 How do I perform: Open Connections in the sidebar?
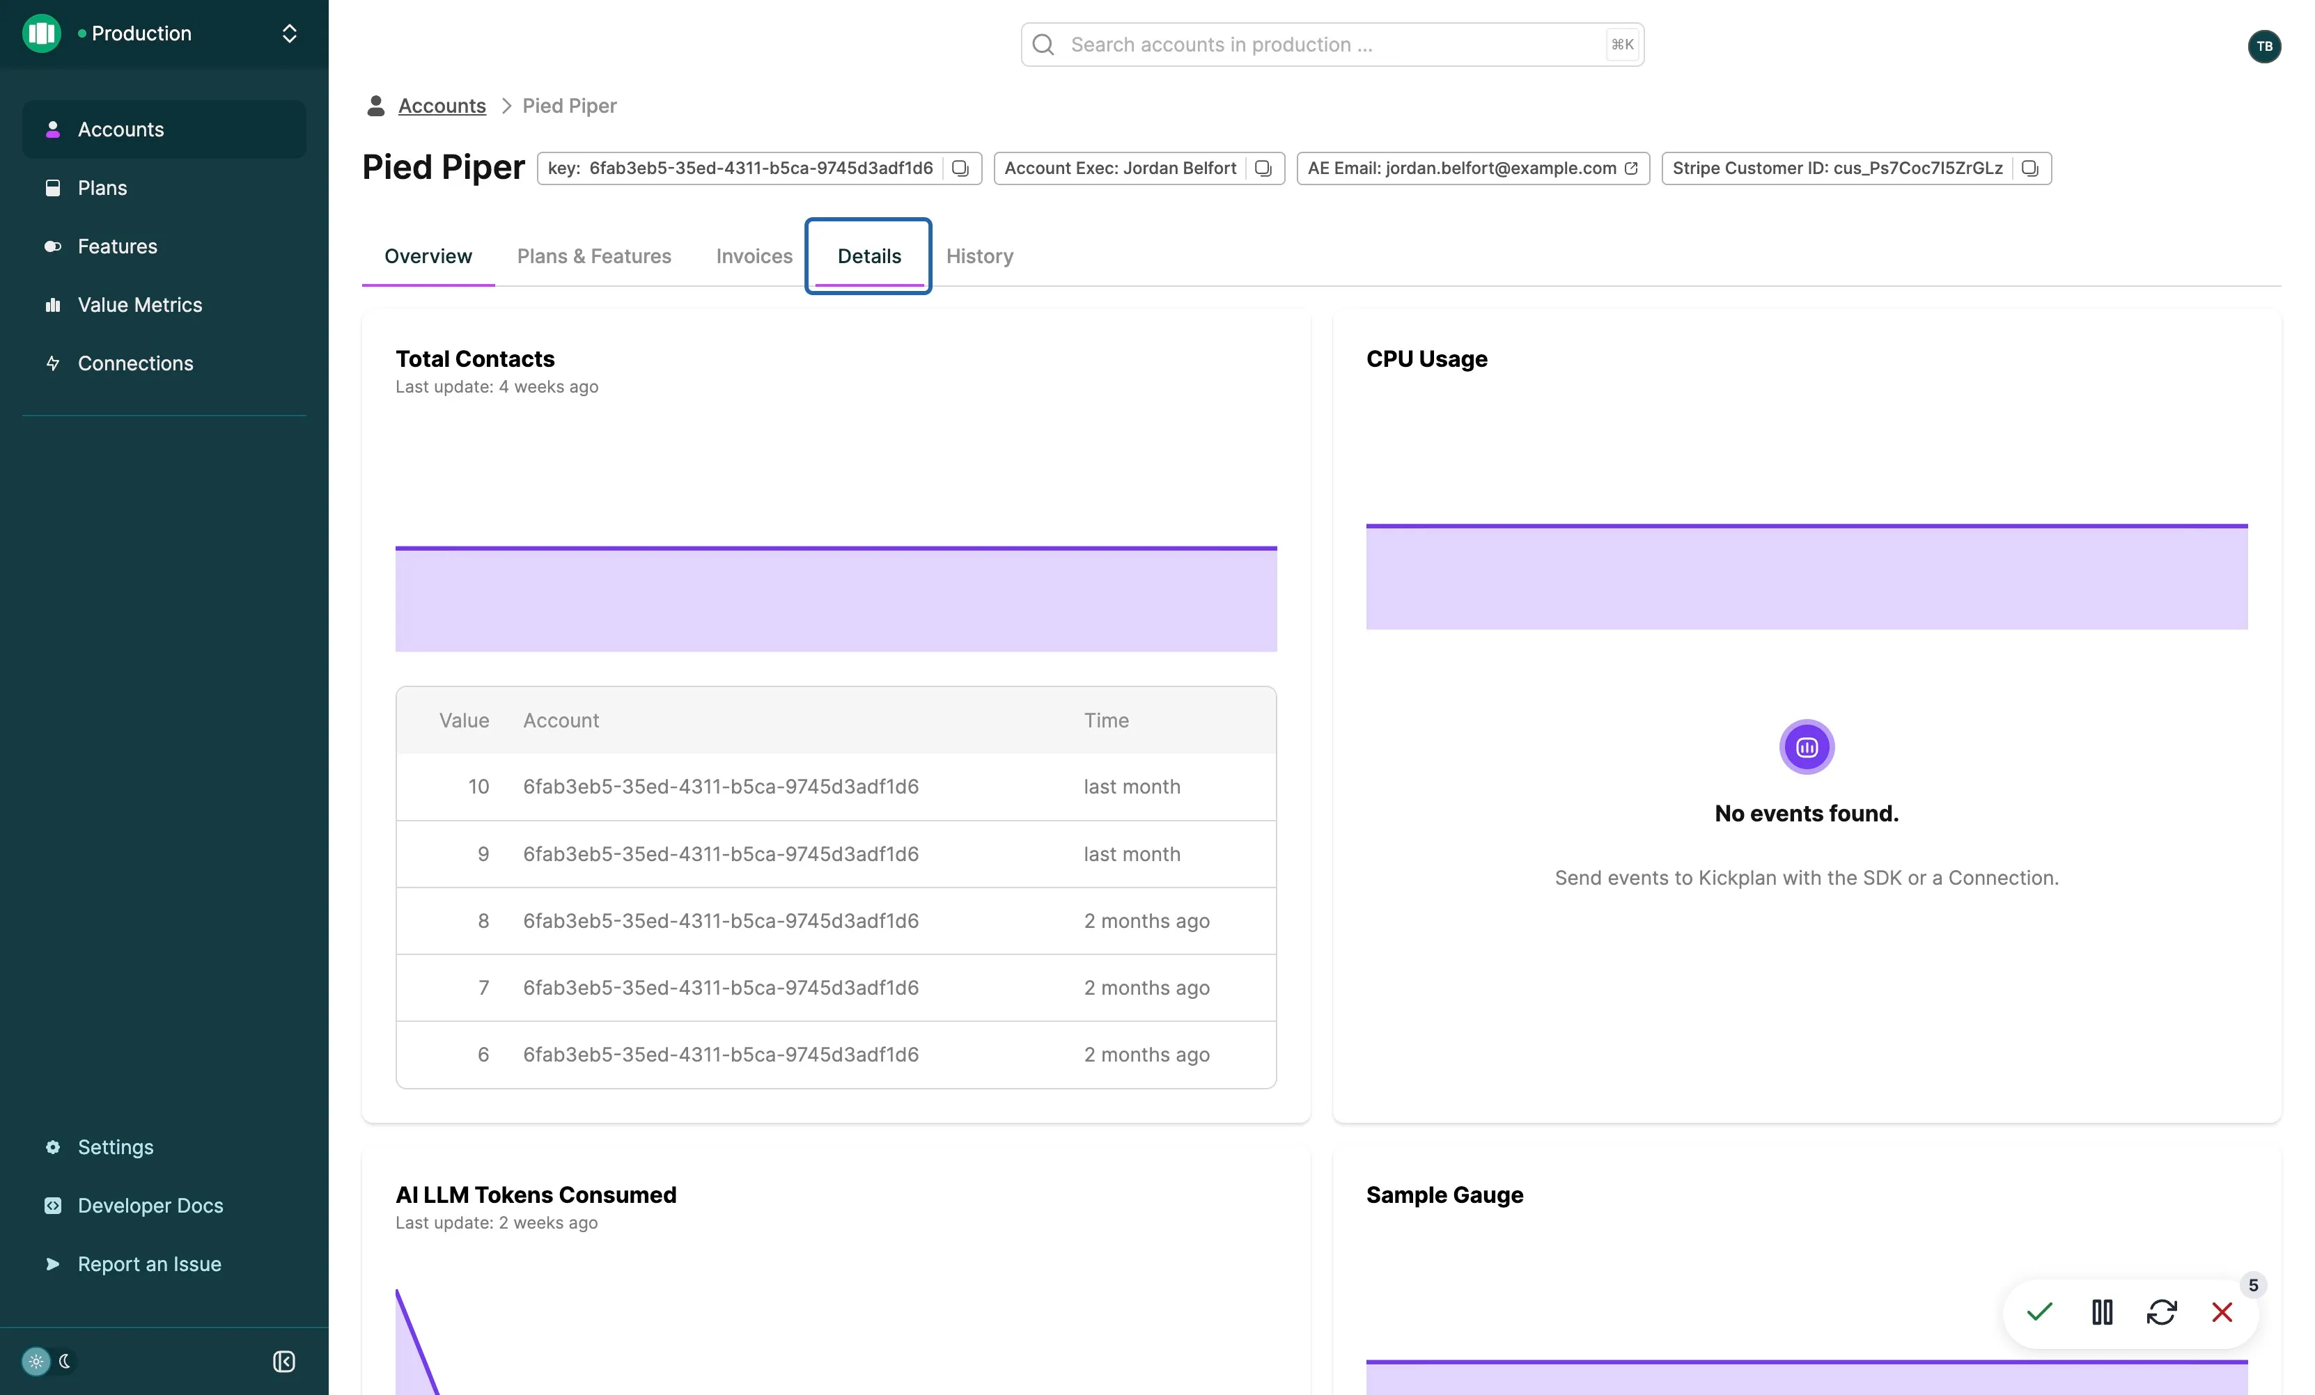point(164,363)
